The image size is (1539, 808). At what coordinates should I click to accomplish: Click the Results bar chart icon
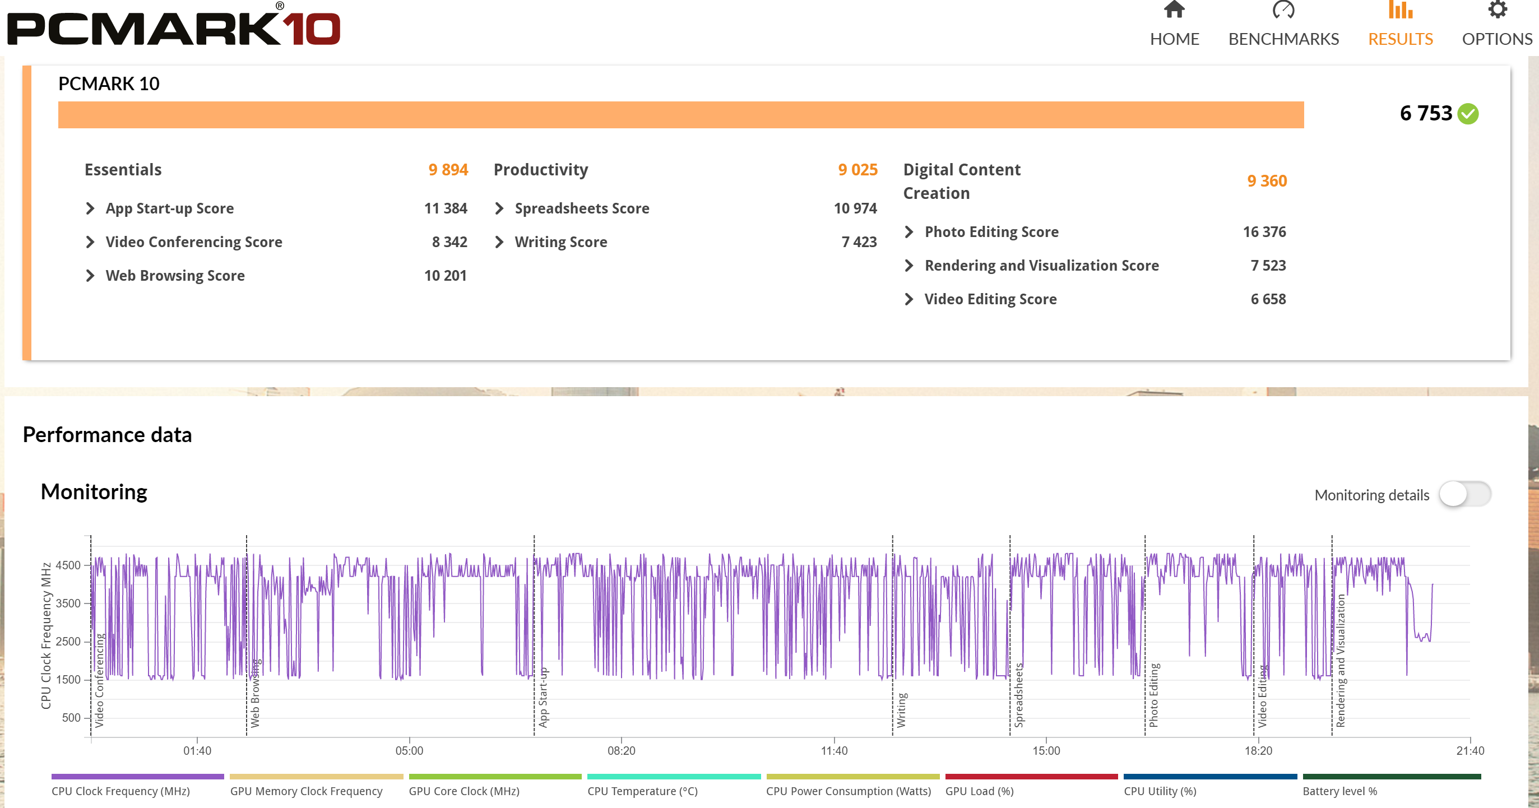(1400, 10)
